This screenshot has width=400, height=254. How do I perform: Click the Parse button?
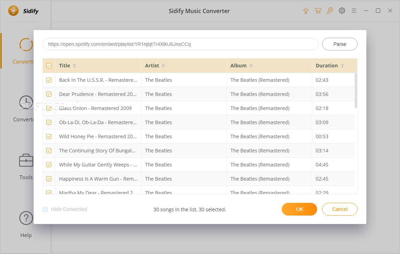(x=339, y=44)
